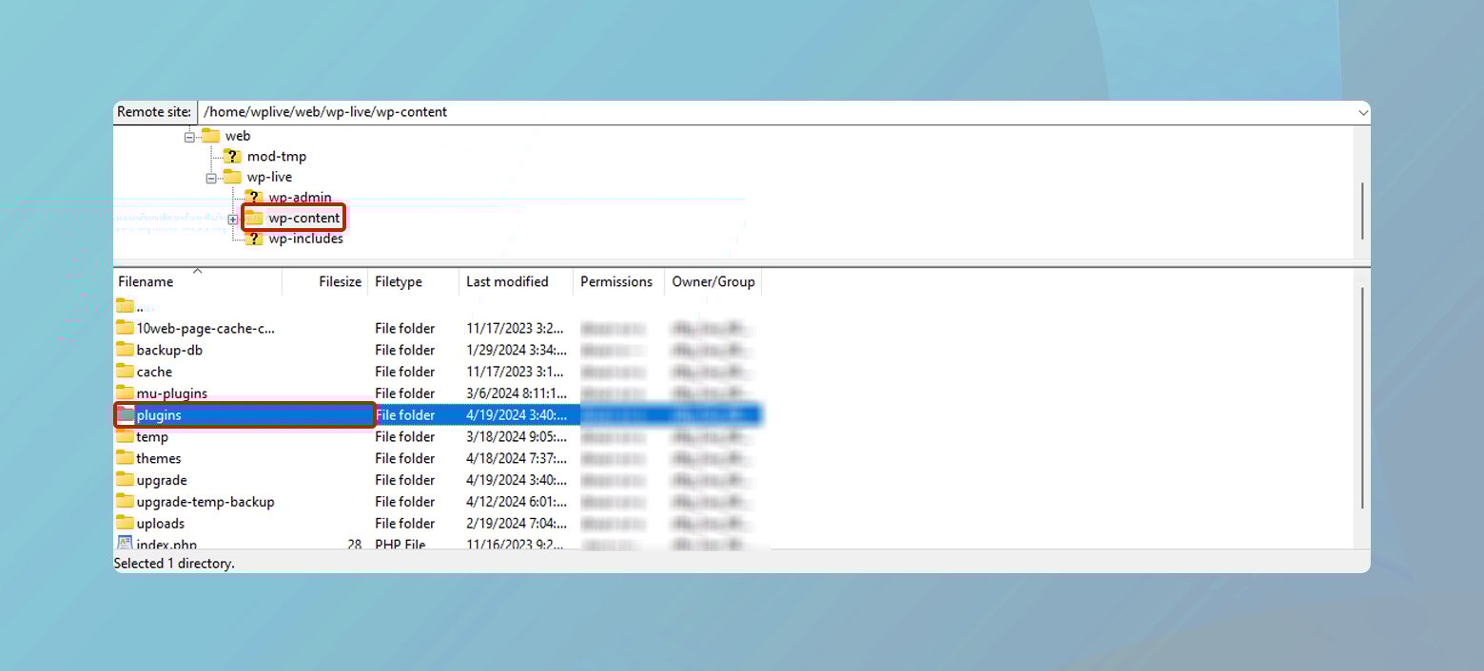Sort by Filesize column header
The width and height of the screenshot is (1484, 671).
(340, 282)
